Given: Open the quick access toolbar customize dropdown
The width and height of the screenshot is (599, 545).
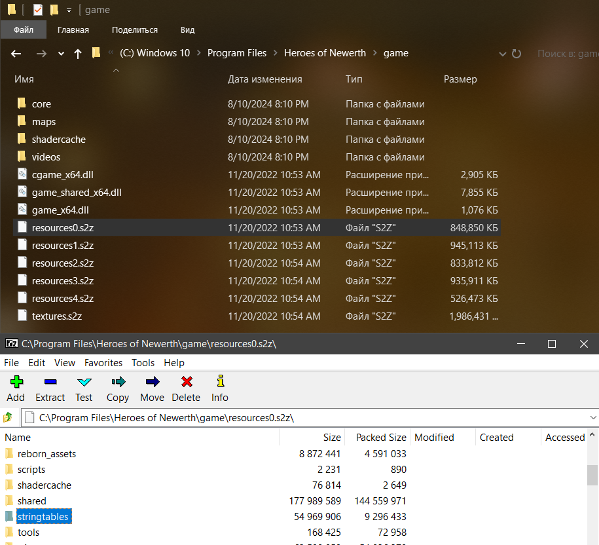Looking at the screenshot, I should (x=69, y=10).
